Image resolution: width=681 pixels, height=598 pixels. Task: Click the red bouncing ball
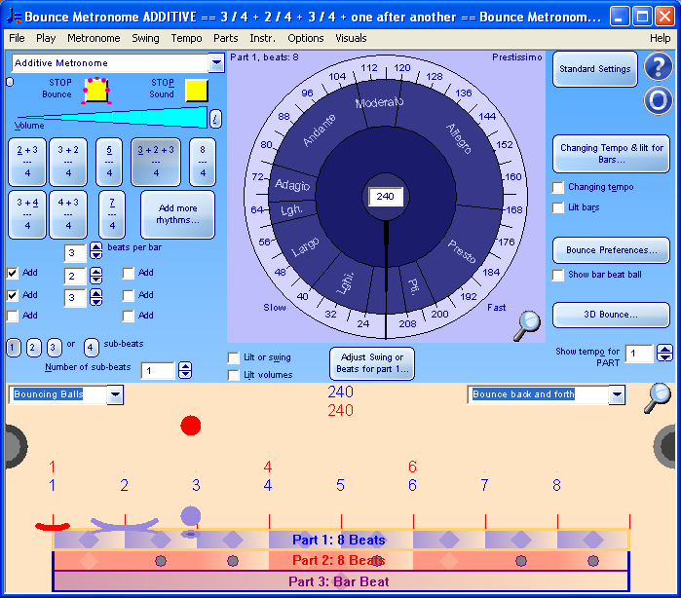click(x=191, y=426)
